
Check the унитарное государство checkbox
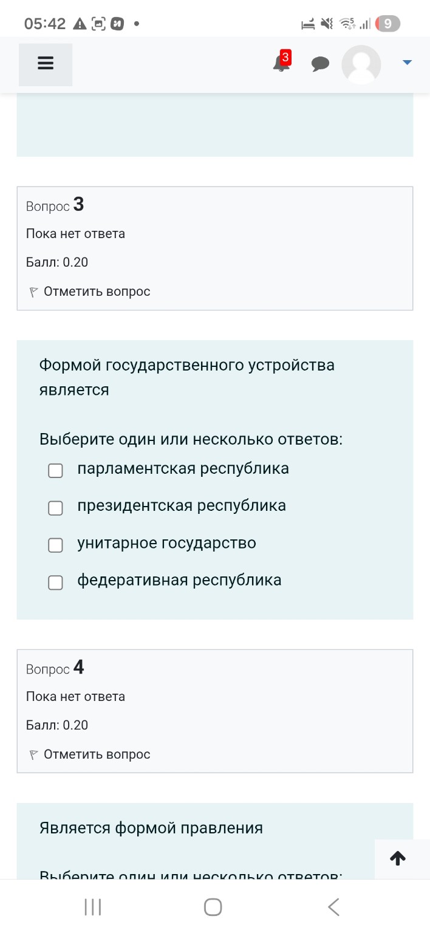[x=55, y=545]
